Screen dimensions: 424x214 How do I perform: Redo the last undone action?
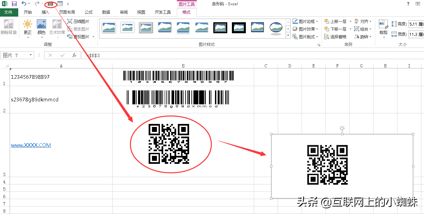[x=37, y=4]
